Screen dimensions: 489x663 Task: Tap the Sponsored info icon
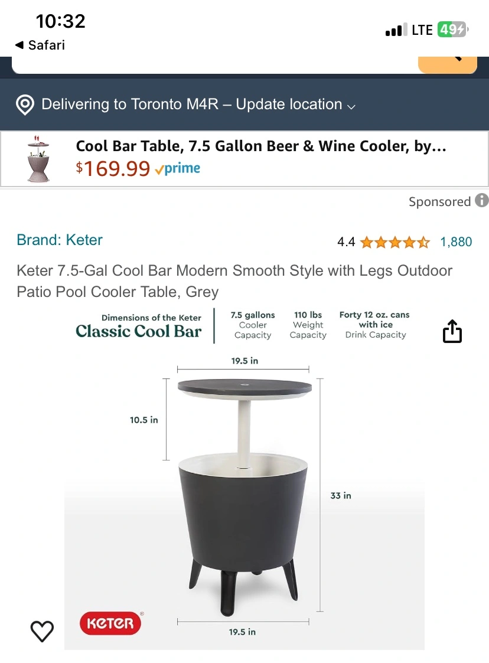pos(481,200)
